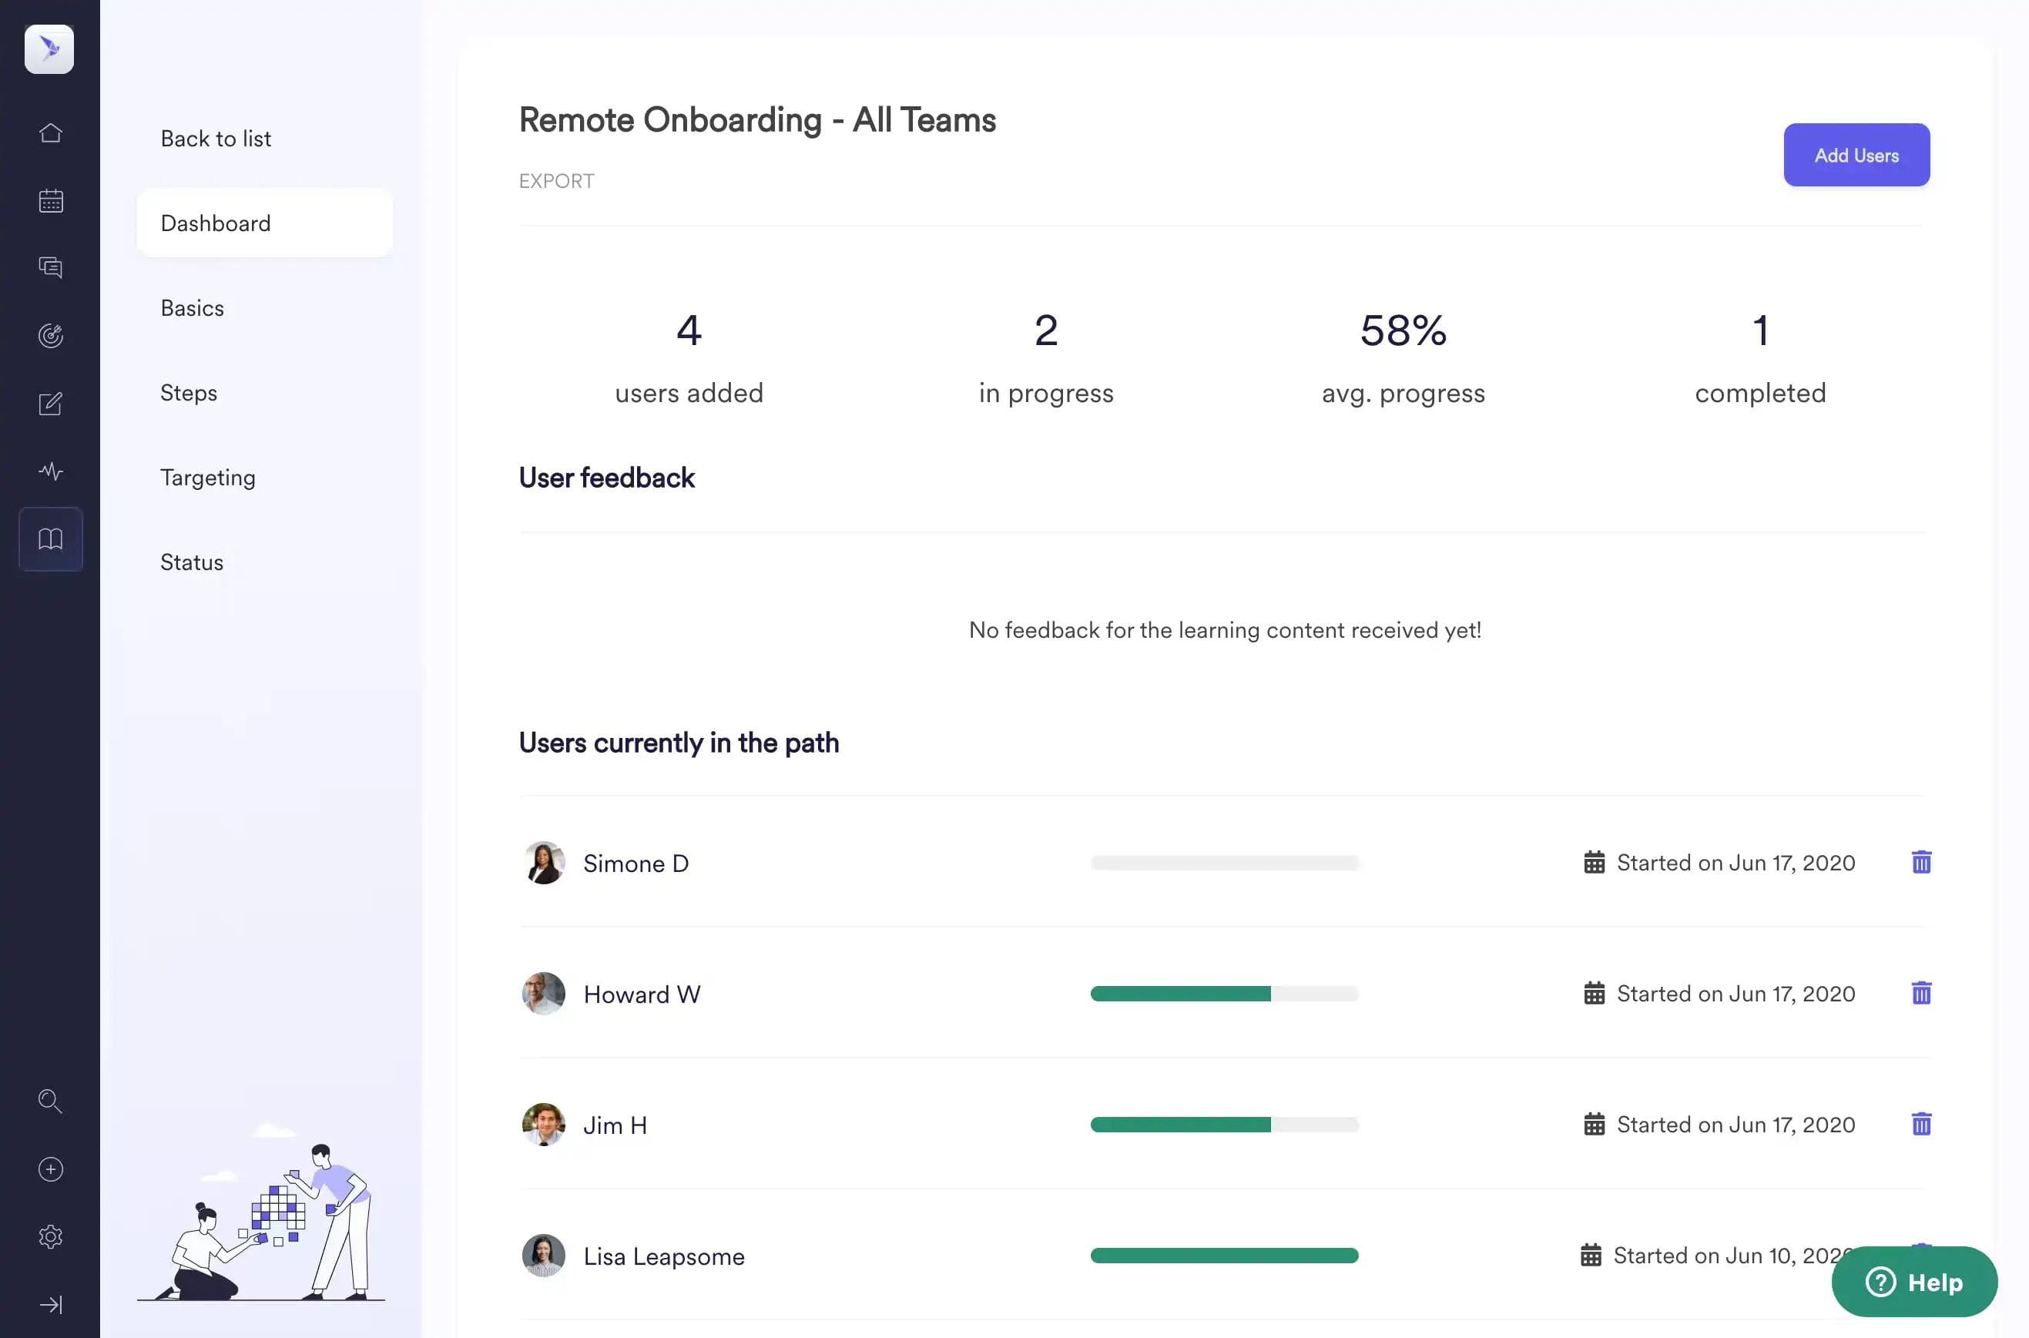Click Lisa Leapsome's avatar

pyautogui.click(x=544, y=1256)
